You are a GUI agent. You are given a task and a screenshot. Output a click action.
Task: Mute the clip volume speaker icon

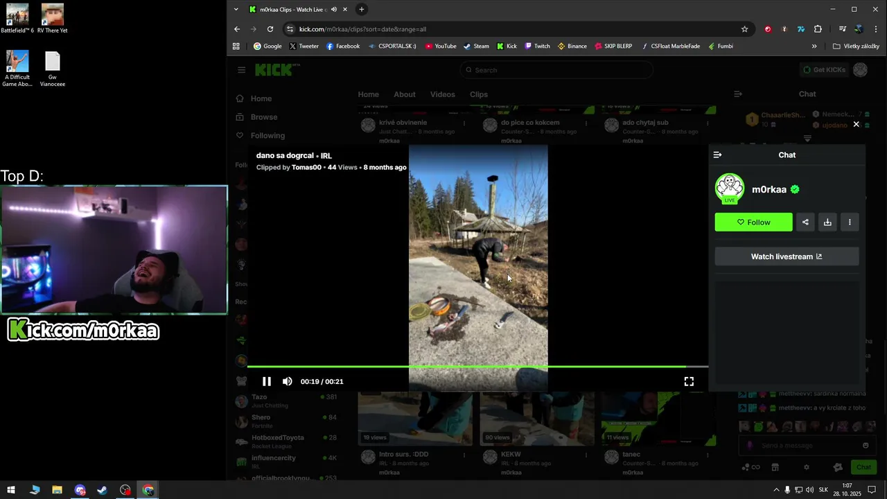click(288, 381)
